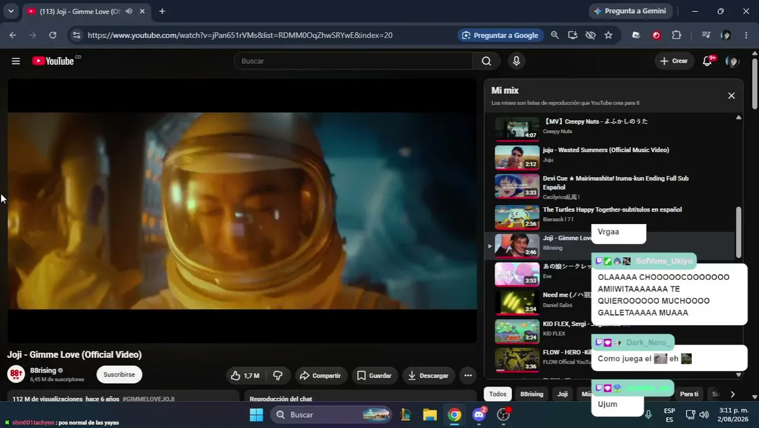Select the 88rising filter chip
The image size is (759, 428).
[x=532, y=394]
